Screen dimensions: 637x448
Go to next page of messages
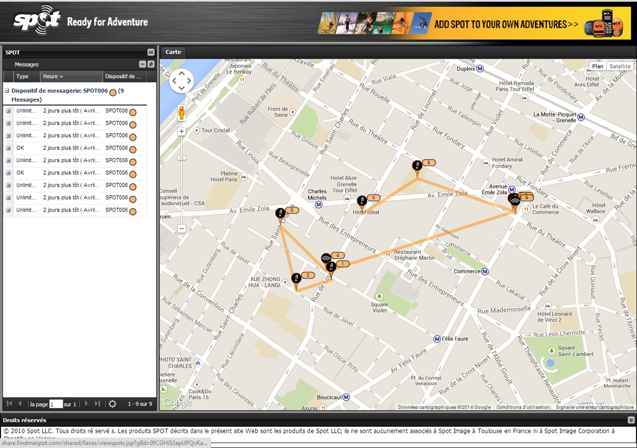(x=86, y=404)
